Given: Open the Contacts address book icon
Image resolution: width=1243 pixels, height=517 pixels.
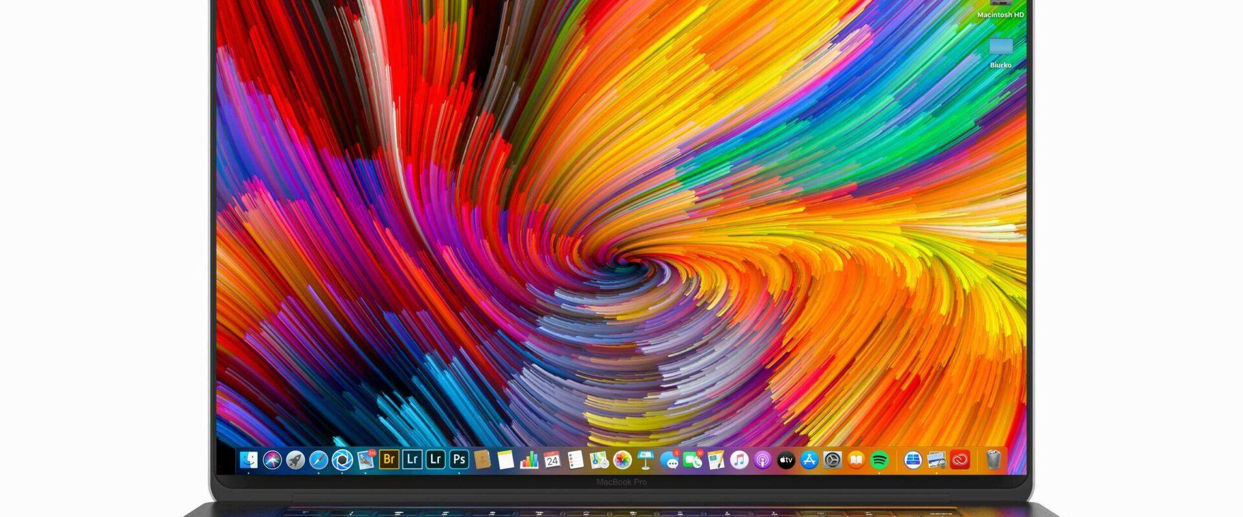Looking at the screenshot, I should point(482,459).
